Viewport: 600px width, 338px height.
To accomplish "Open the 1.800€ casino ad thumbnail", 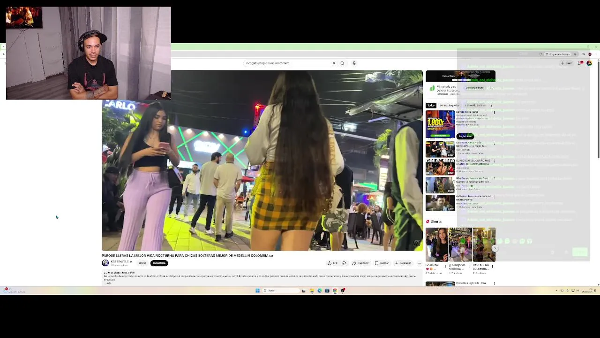I will (440, 124).
